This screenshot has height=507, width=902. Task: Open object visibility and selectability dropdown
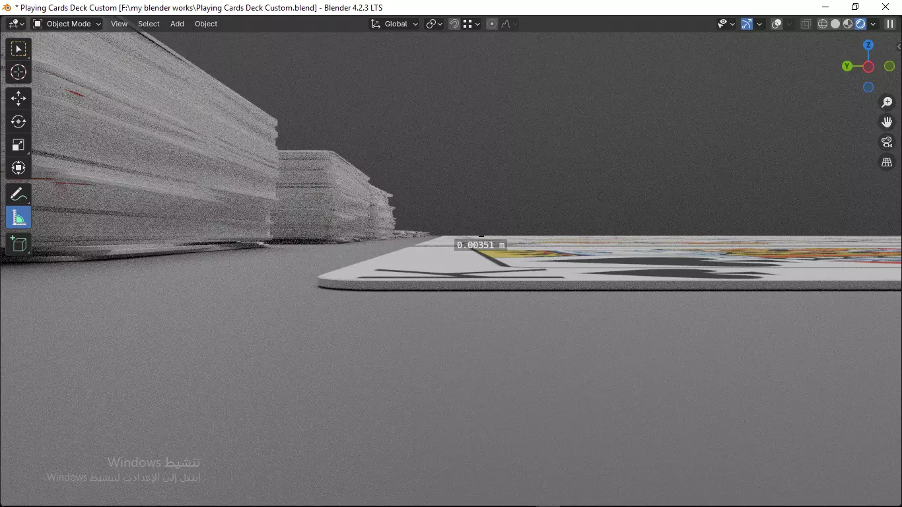coord(726,24)
